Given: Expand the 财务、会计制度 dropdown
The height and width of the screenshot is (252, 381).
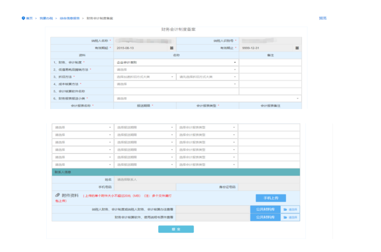Looking at the screenshot, I should pos(176,62).
